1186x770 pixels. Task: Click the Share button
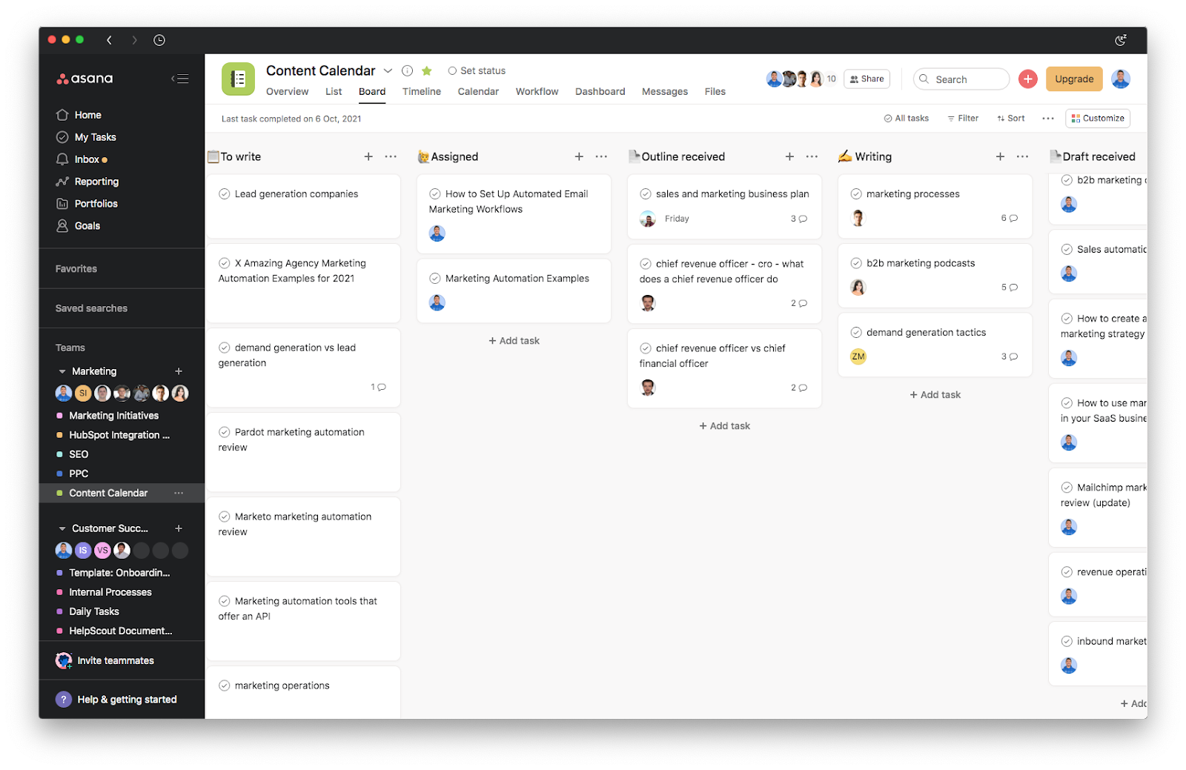point(867,79)
